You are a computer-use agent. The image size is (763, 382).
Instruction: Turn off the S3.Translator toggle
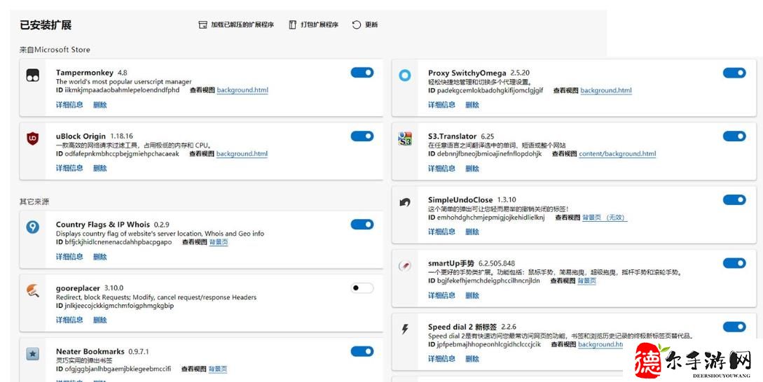pos(734,136)
